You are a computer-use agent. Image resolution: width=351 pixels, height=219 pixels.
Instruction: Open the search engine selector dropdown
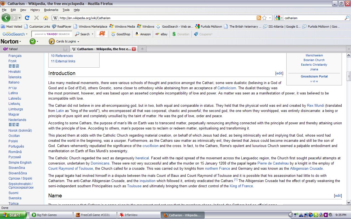point(279,18)
